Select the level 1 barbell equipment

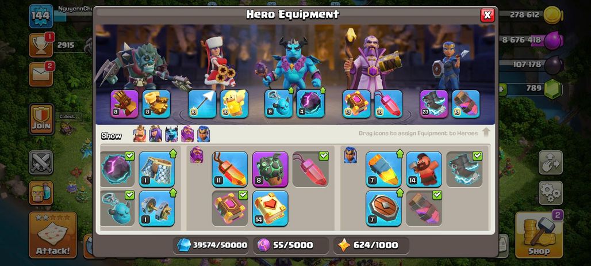click(x=156, y=208)
